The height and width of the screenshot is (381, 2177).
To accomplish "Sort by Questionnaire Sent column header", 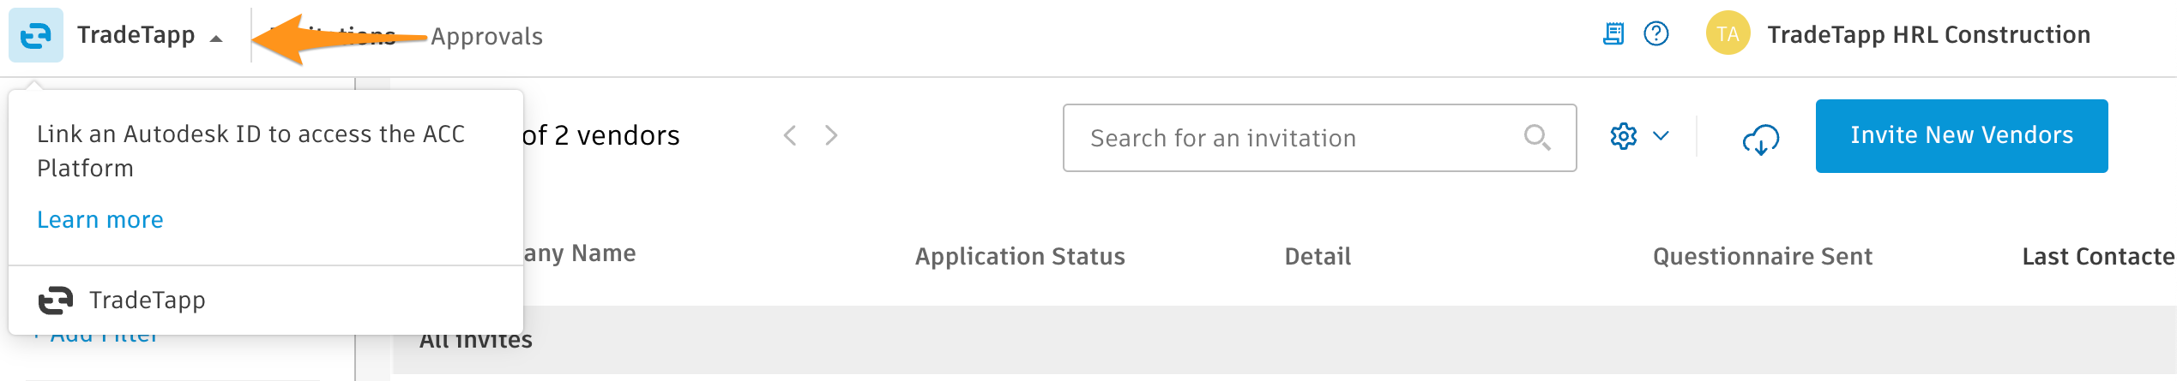I will 1762,256.
